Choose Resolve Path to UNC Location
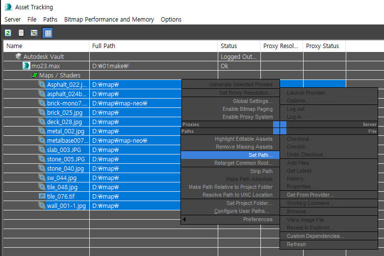Screen dimensions: 384x256 (x=230, y=195)
